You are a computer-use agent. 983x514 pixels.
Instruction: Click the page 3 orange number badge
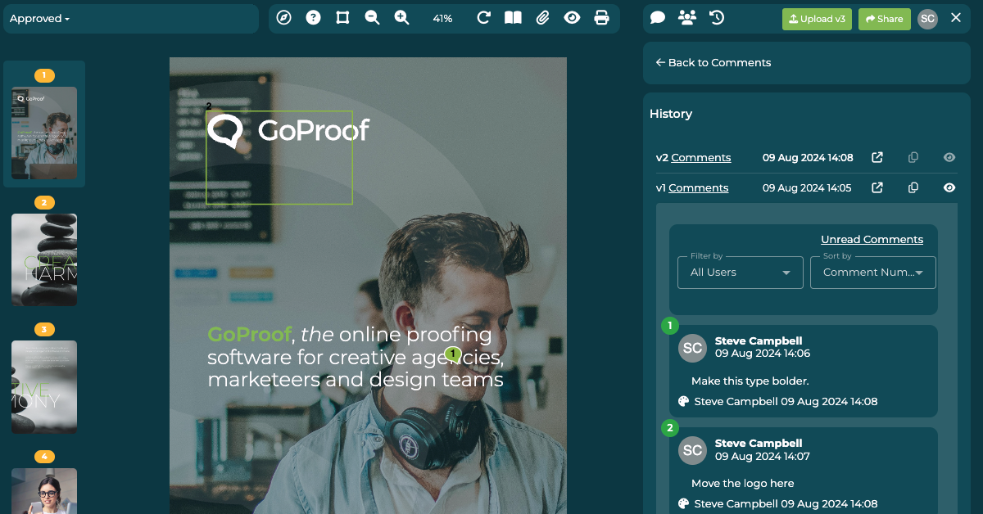pos(44,329)
